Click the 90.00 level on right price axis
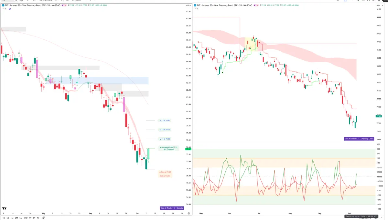The height and width of the screenshot is (220, 388). [x=379, y=17]
